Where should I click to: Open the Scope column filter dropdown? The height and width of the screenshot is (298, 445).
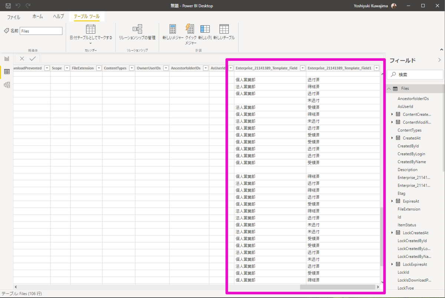(x=67, y=68)
